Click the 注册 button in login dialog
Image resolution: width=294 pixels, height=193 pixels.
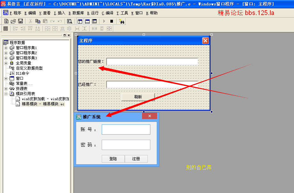coord(136,159)
